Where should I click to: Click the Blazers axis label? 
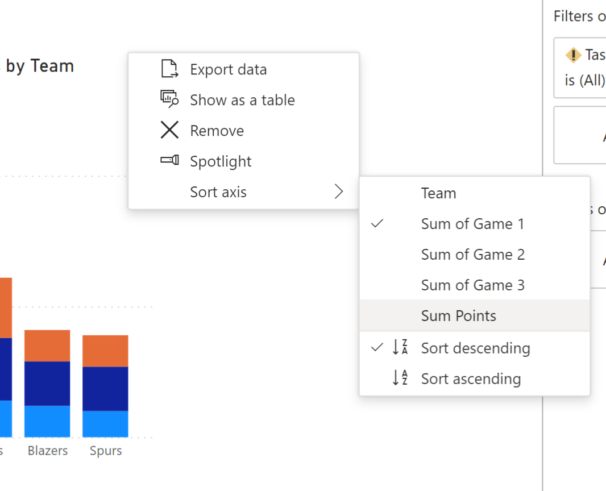(x=48, y=451)
